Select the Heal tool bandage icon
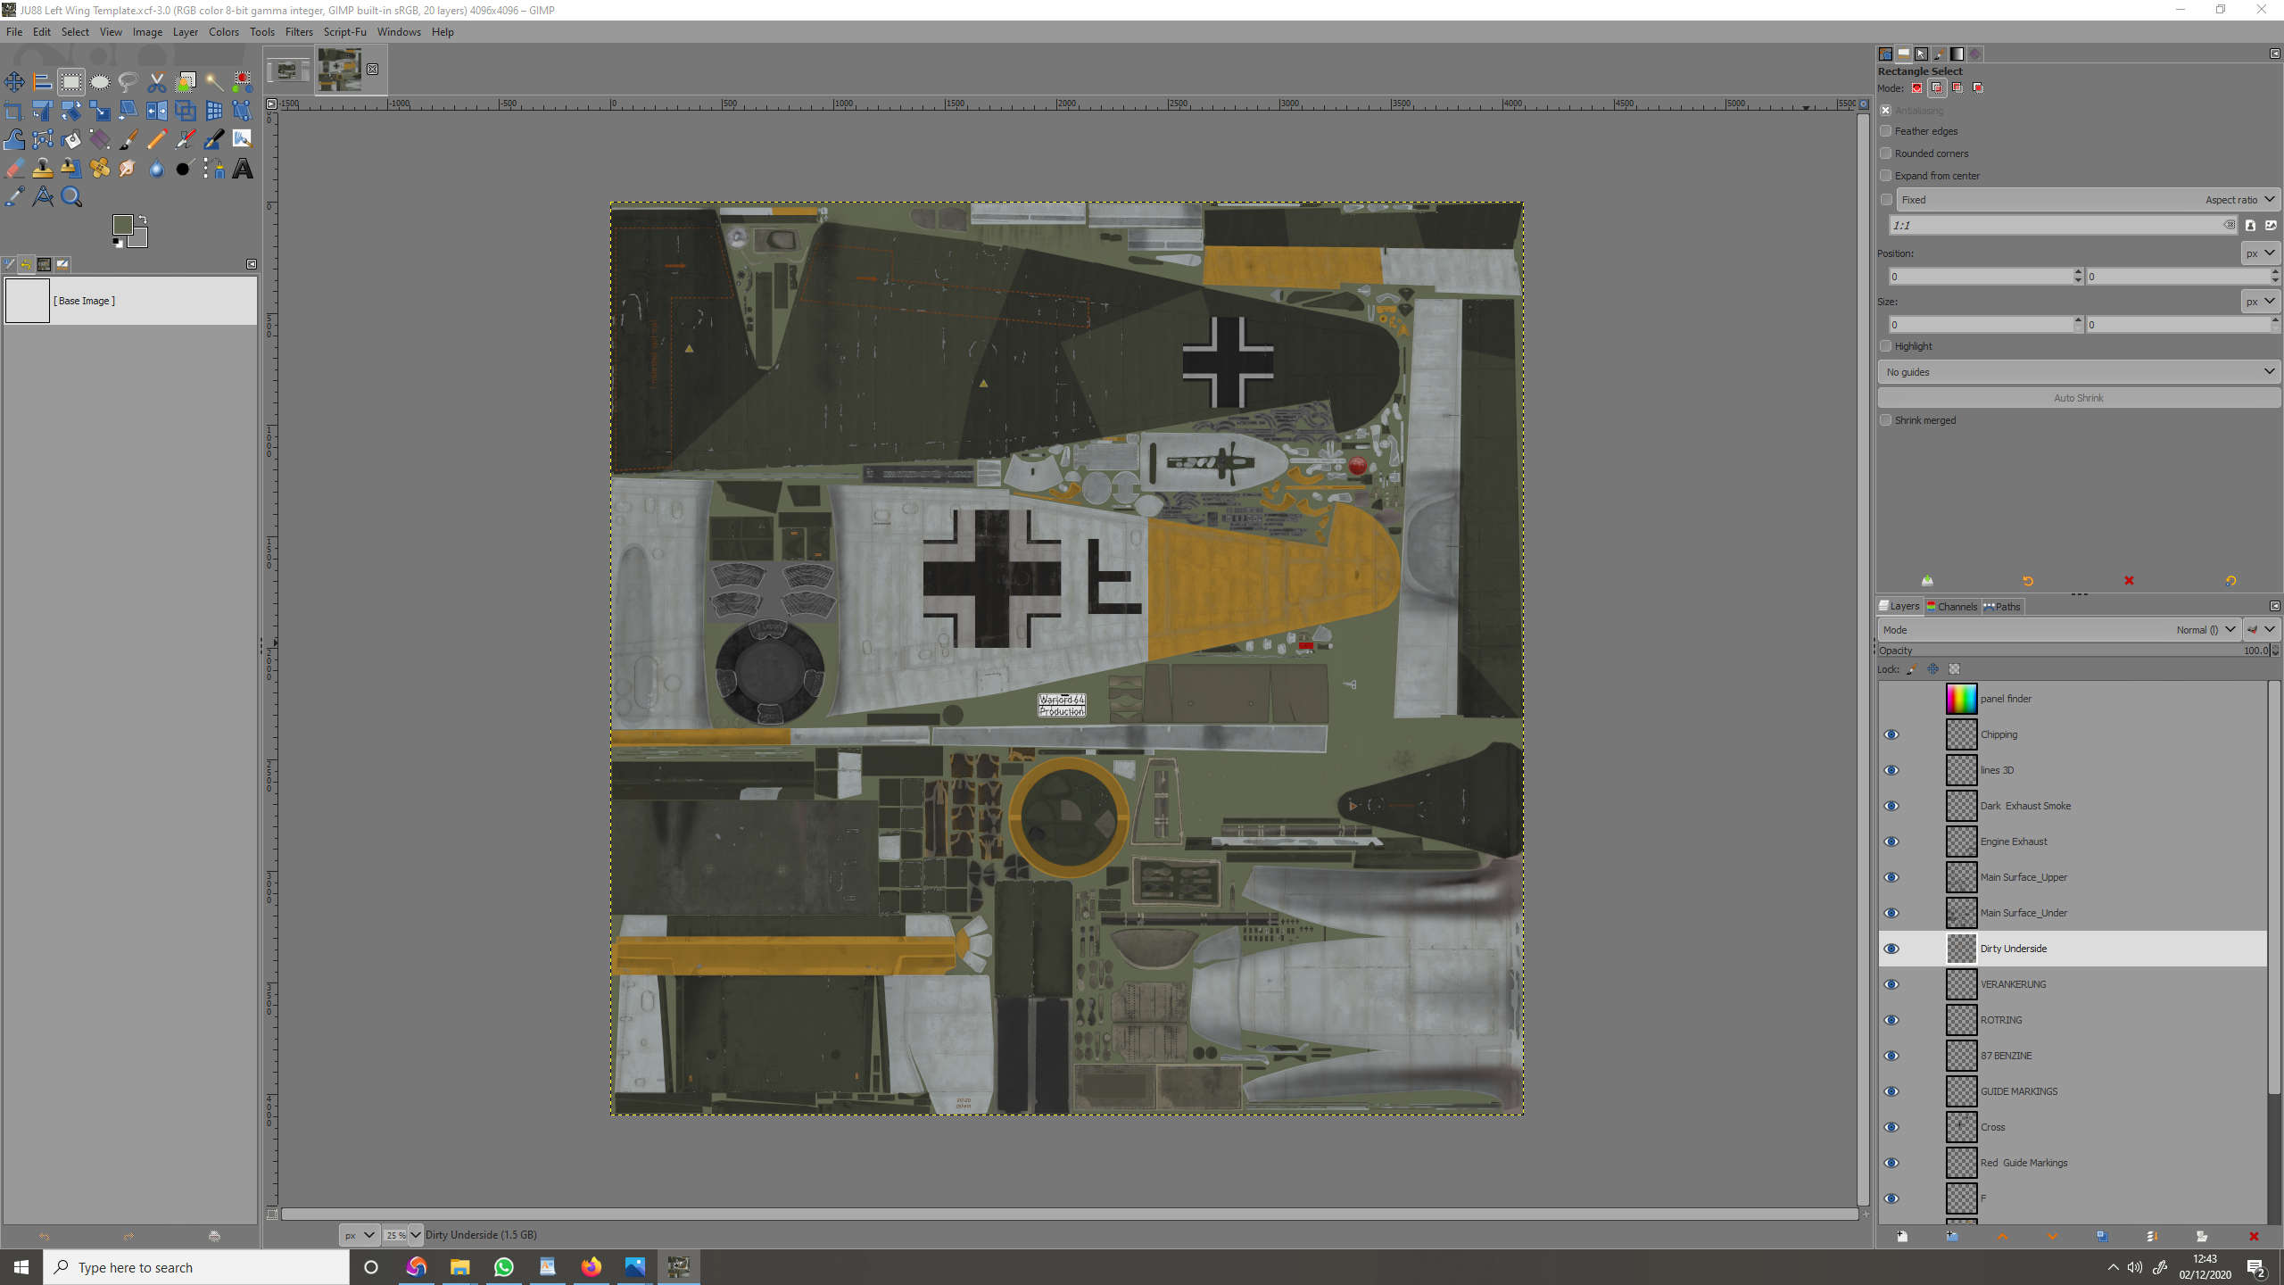2284x1285 pixels. [x=100, y=168]
